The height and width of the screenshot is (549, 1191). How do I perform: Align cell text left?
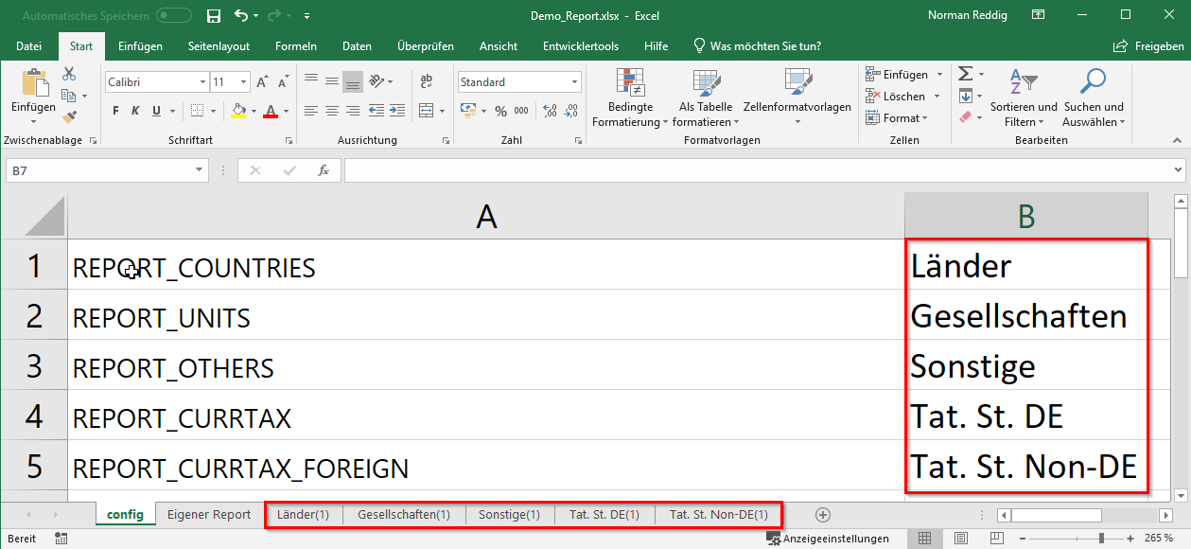tap(311, 111)
